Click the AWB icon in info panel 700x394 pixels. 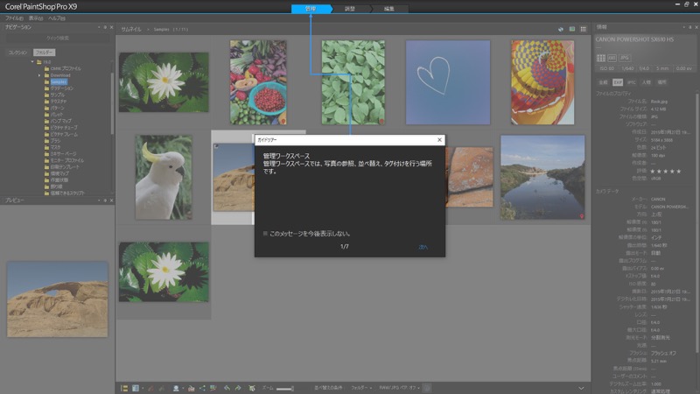pos(612,58)
